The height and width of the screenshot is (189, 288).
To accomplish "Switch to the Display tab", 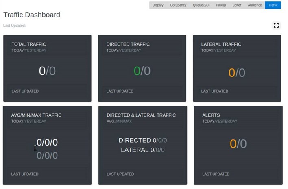I will pyautogui.click(x=158, y=5).
